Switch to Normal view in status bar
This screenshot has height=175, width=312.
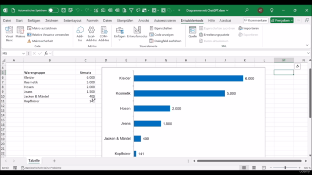pos(244,168)
